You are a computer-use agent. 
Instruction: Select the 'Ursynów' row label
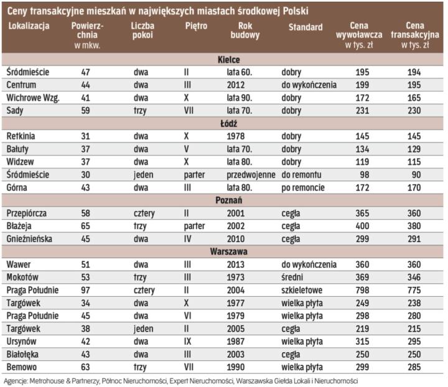coord(22,342)
